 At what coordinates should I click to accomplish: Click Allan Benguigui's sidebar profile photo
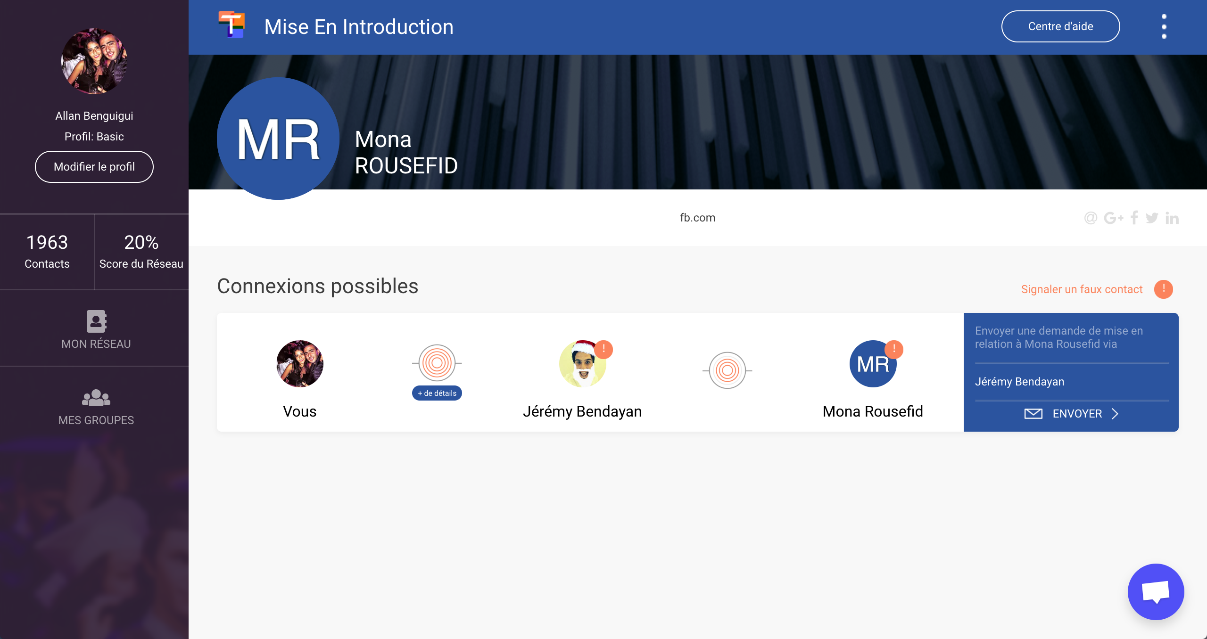[x=94, y=61]
